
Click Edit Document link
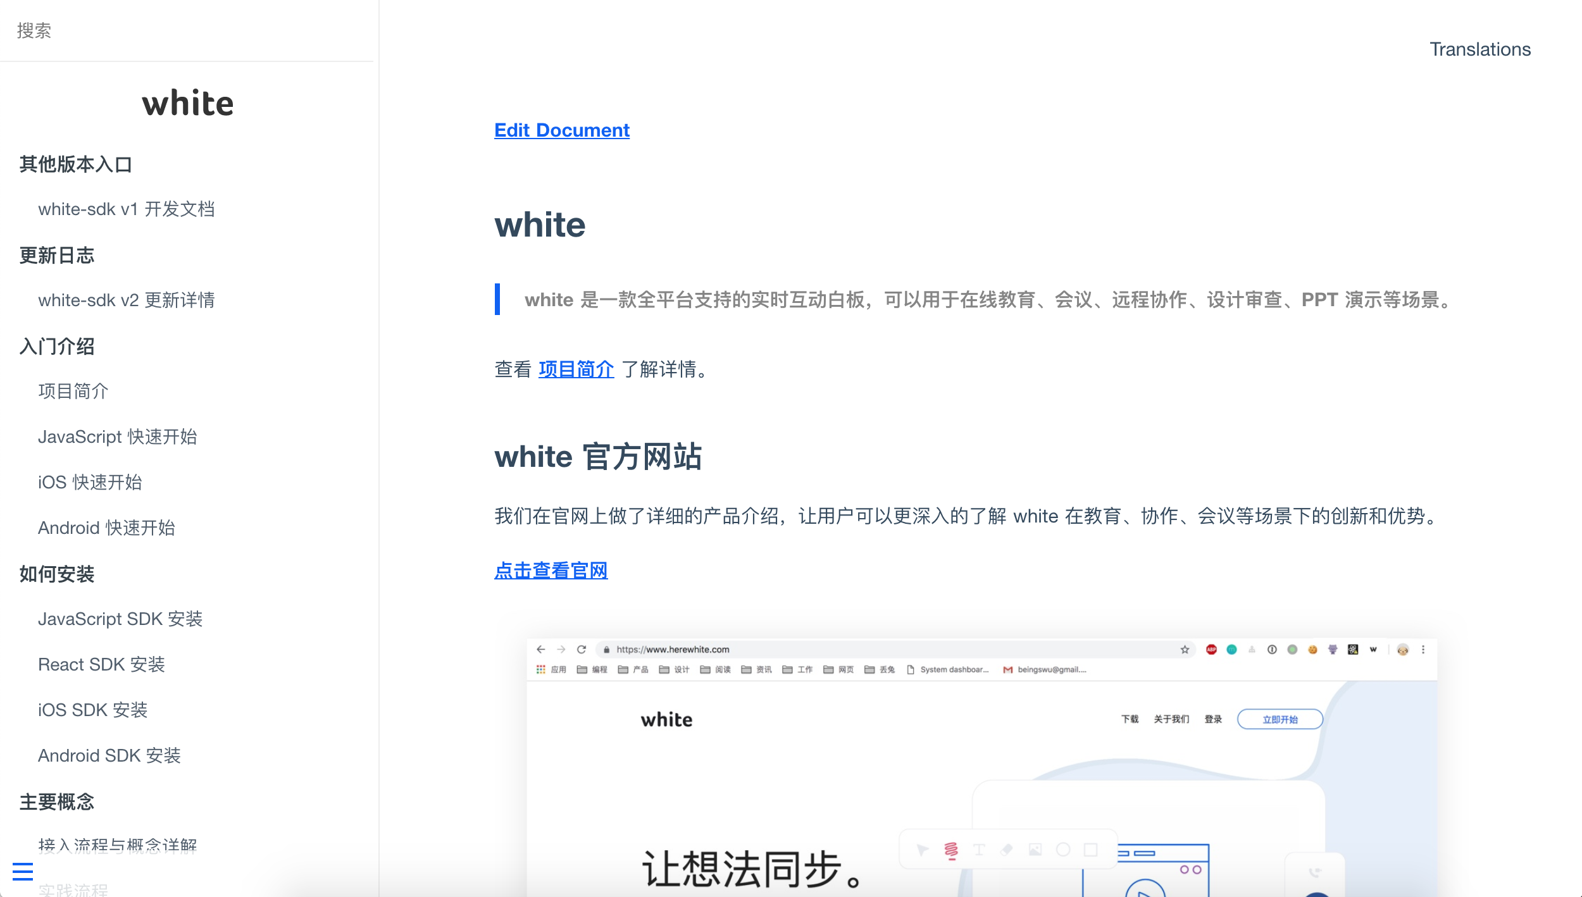[x=562, y=129]
